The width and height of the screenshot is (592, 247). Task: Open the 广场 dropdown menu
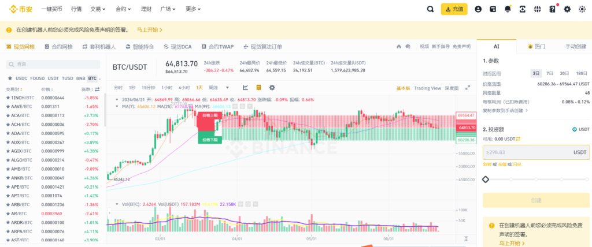point(168,9)
